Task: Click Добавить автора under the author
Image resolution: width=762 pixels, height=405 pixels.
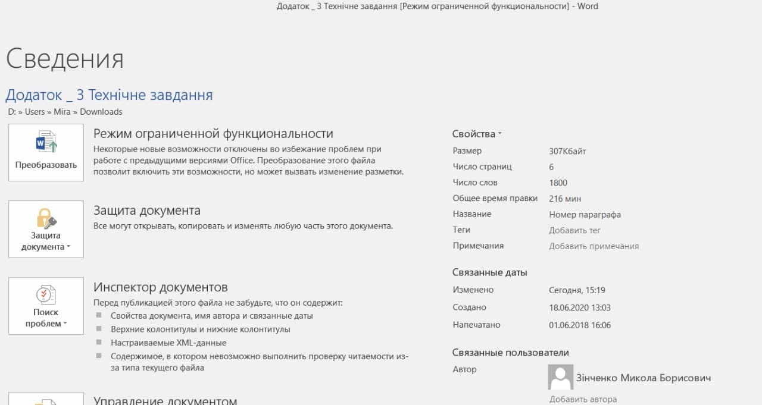Action: point(583,399)
